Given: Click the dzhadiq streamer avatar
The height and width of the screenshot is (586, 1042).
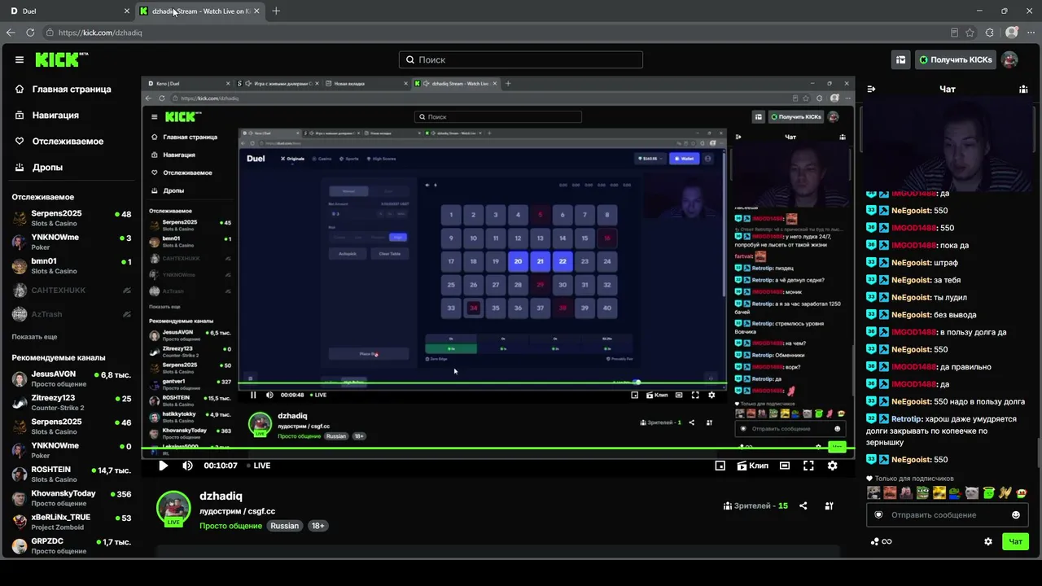Looking at the screenshot, I should (173, 508).
